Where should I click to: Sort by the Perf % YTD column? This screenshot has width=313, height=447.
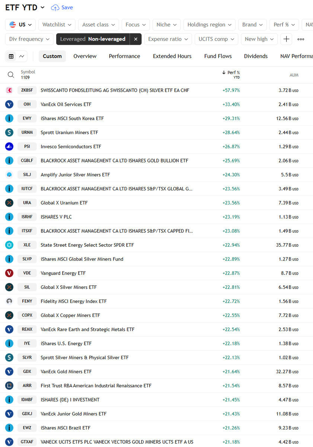click(x=231, y=75)
